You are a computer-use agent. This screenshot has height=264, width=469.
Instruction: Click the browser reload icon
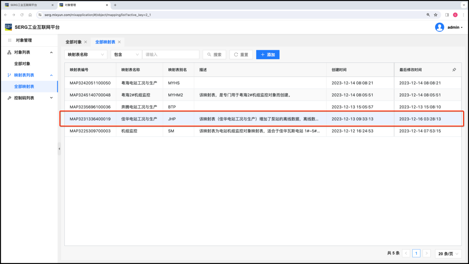(22, 15)
